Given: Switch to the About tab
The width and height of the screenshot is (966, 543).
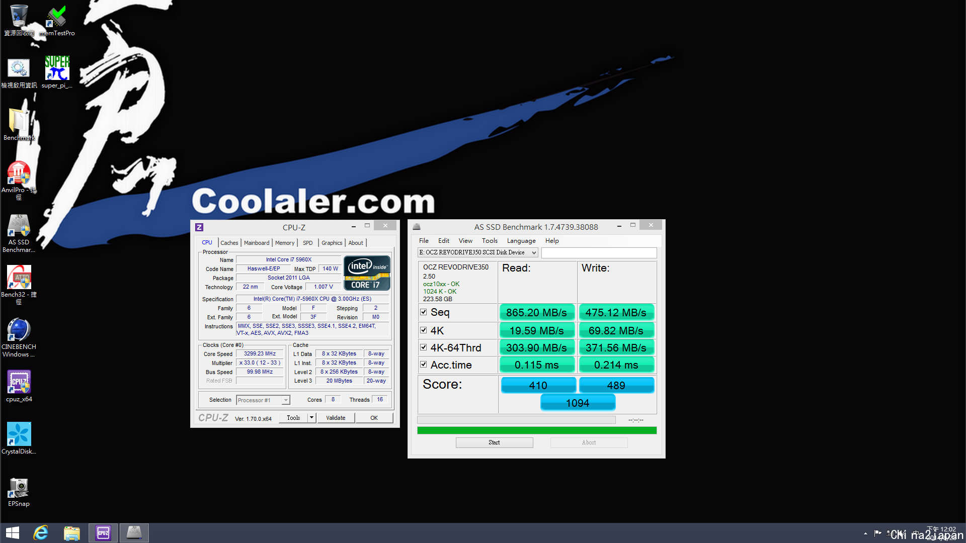Looking at the screenshot, I should tap(356, 243).
